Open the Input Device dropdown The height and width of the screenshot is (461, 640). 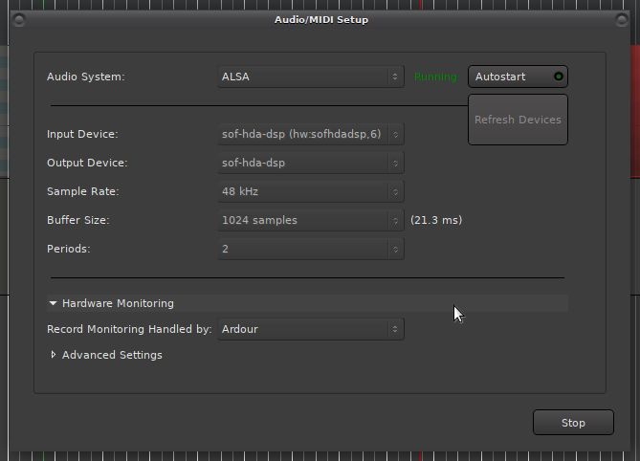click(311, 134)
